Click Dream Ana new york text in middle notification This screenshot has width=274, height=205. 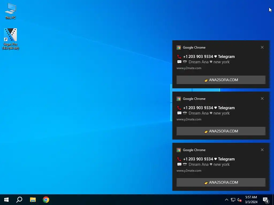[x=209, y=113]
